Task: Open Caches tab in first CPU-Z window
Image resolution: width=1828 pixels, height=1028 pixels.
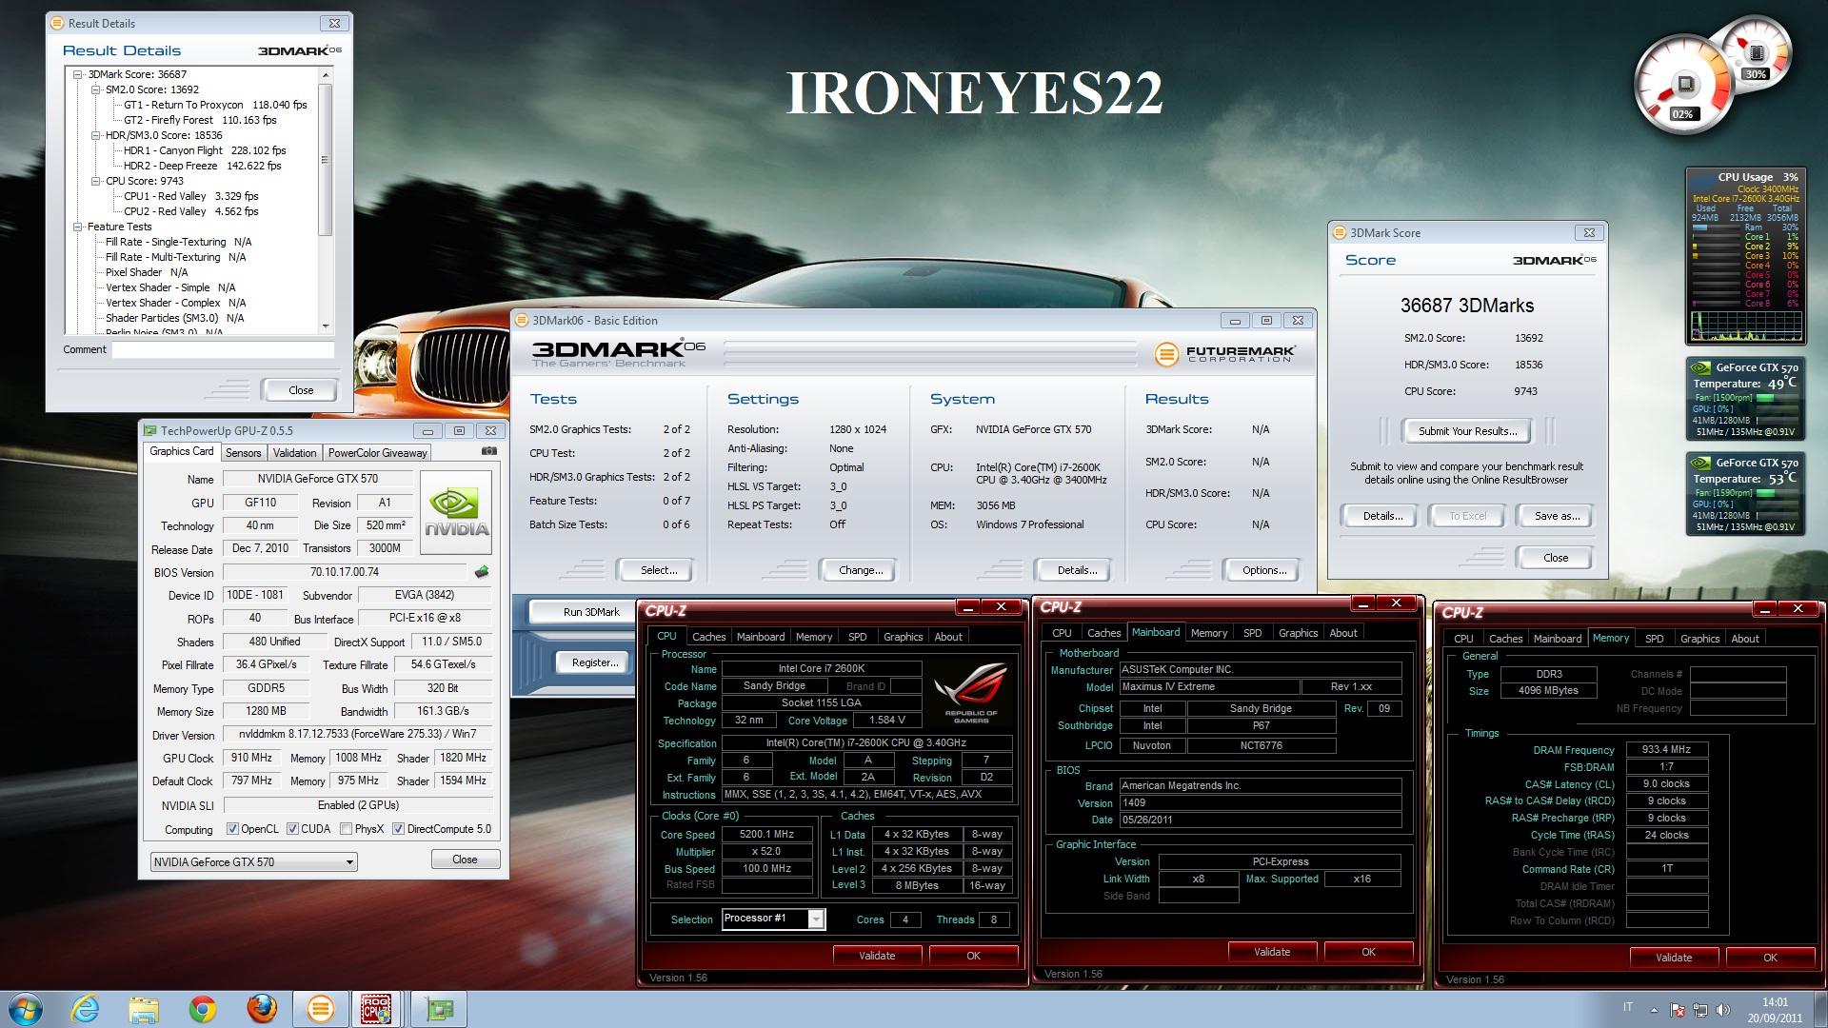Action: pos(708,637)
